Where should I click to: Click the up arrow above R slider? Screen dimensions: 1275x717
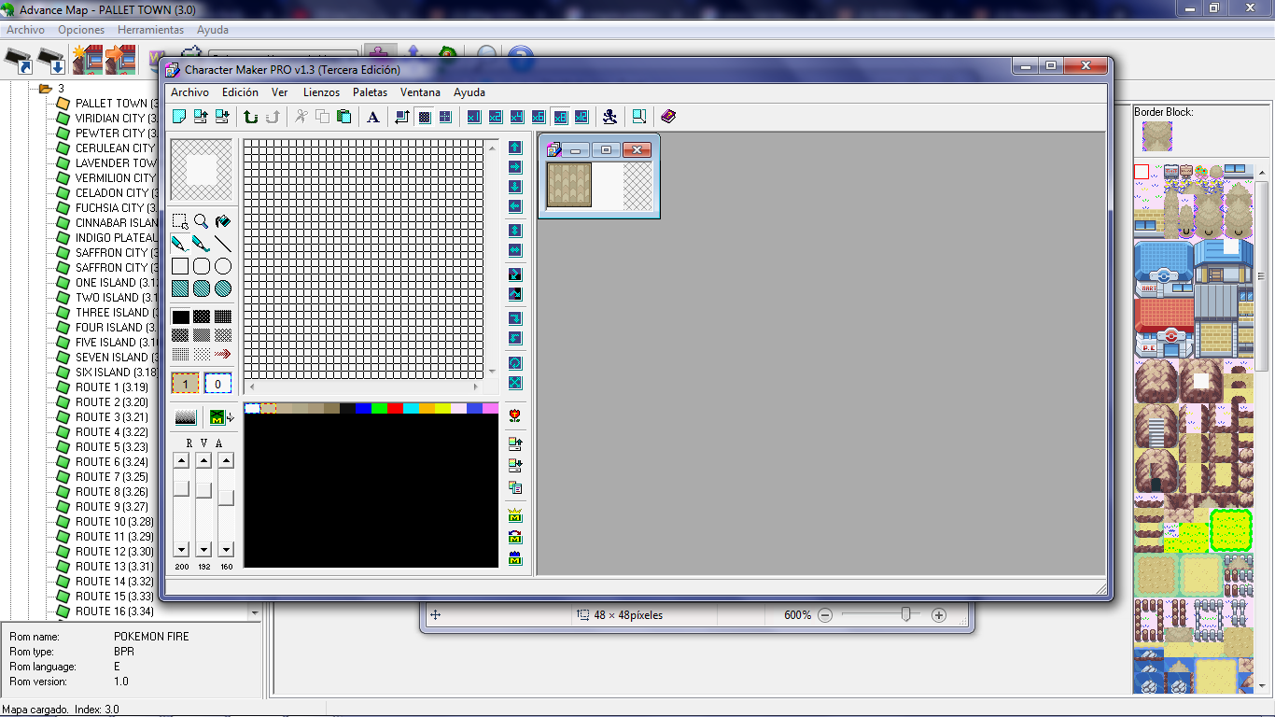[181, 460]
